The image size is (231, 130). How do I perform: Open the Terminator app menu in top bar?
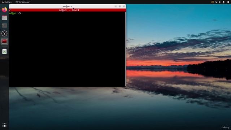point(23,2)
